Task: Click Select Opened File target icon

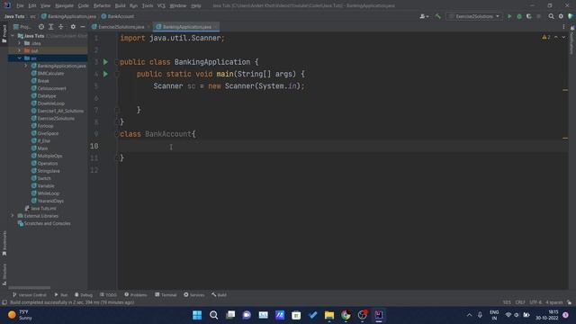Action: (41, 27)
